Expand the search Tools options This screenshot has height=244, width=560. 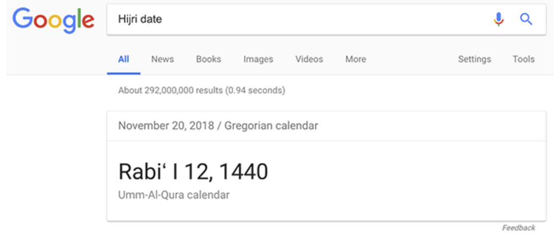point(524,59)
